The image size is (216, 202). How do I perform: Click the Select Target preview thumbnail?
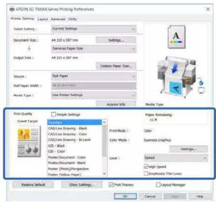tap(29, 142)
